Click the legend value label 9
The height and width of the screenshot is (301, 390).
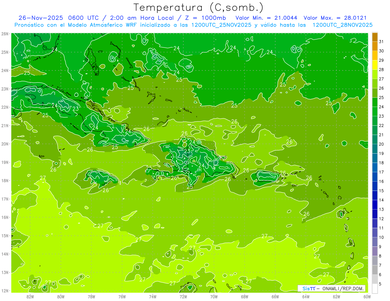(x=380, y=247)
